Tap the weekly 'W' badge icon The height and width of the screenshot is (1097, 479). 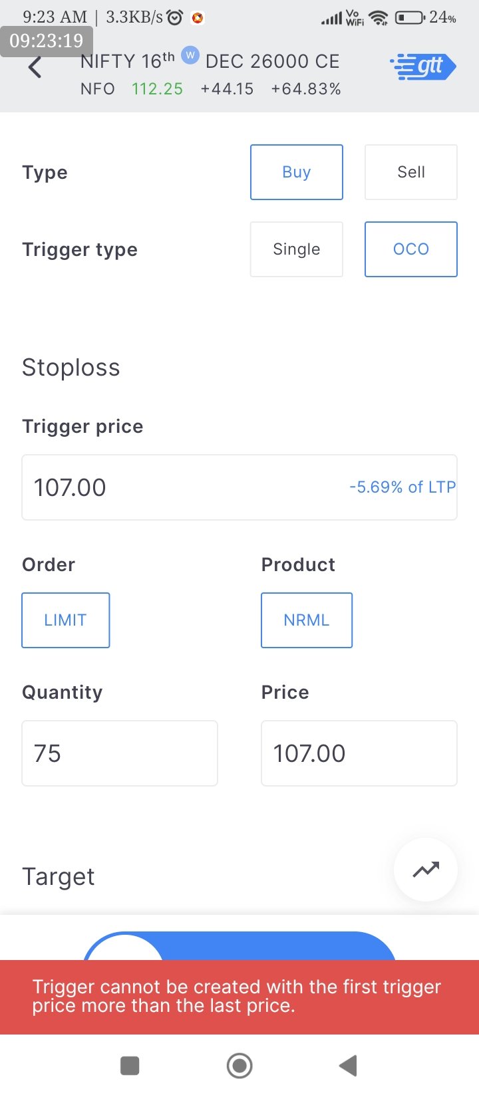coord(190,55)
